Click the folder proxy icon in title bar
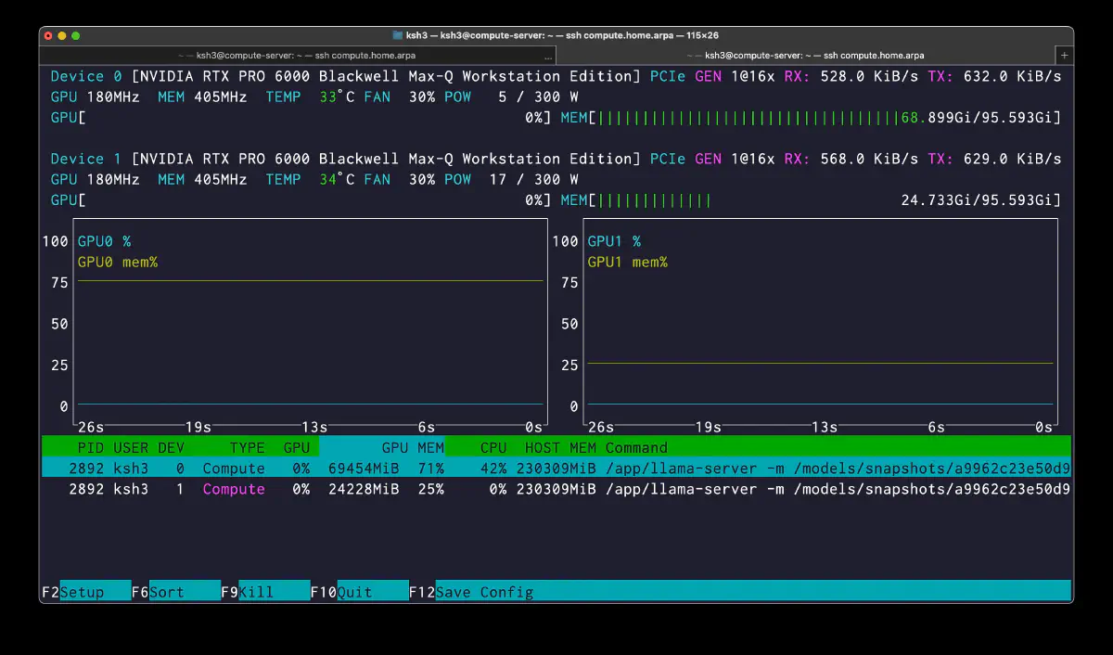This screenshot has width=1113, height=655. click(398, 35)
